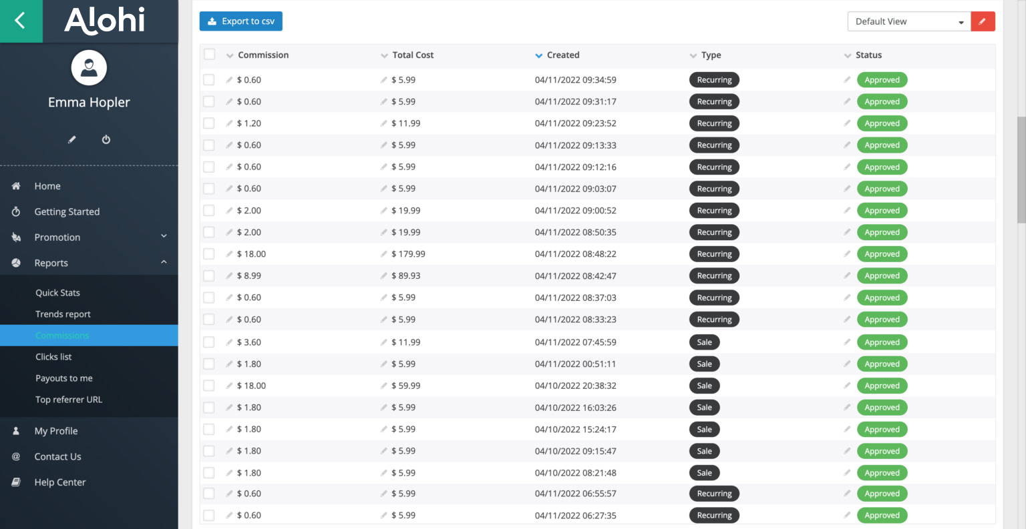Tick checkbox for the $ 59.99 total cost row
This screenshot has height=529, width=1026.
(x=209, y=386)
